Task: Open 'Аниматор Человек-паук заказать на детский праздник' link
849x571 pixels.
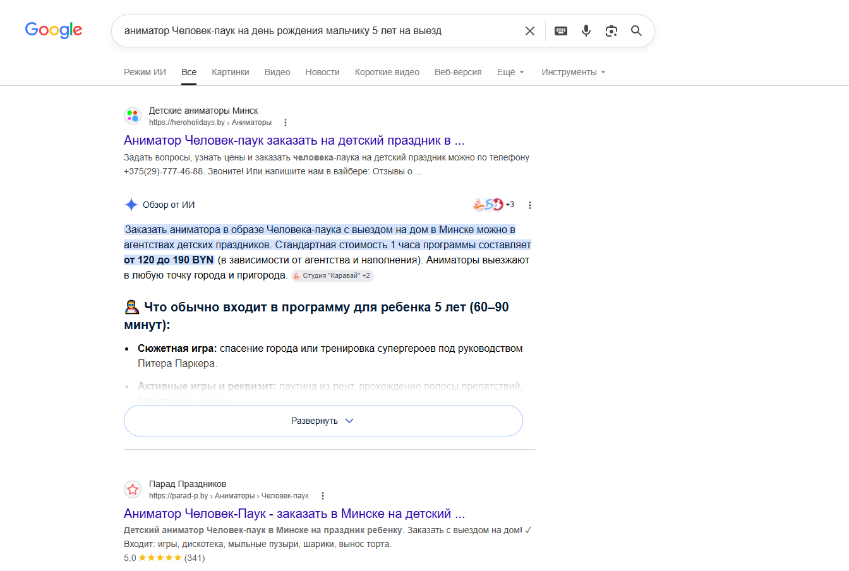Action: (x=294, y=140)
